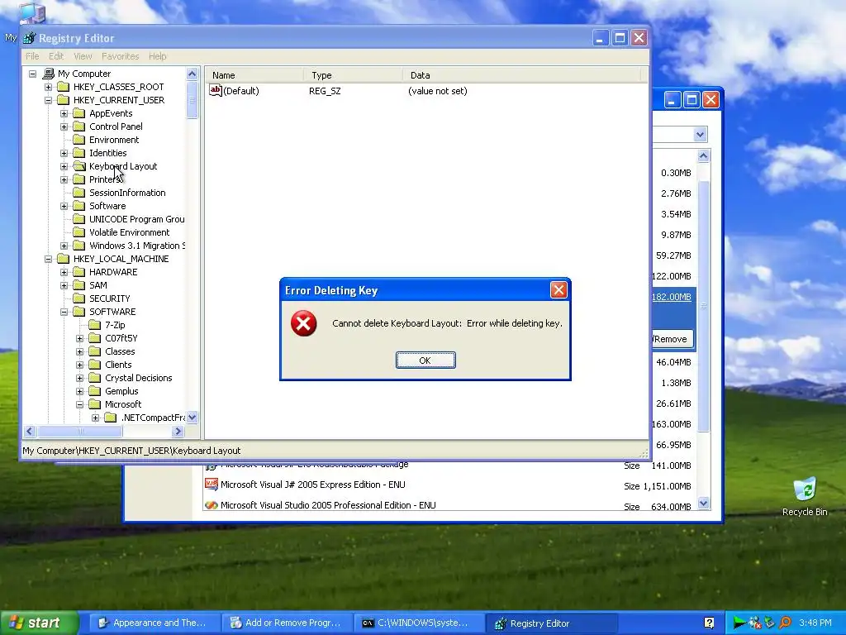This screenshot has width=846, height=635.
Task: Select the My Computer icon in tree
Action: [x=48, y=74]
